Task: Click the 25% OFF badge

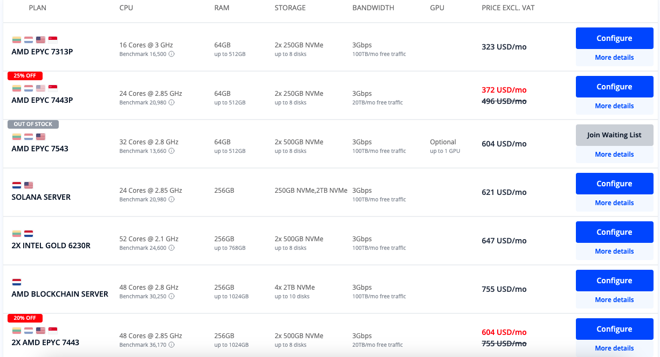Action: 25,75
